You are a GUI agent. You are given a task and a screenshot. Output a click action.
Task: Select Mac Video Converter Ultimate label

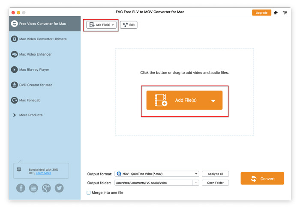coord(43,39)
